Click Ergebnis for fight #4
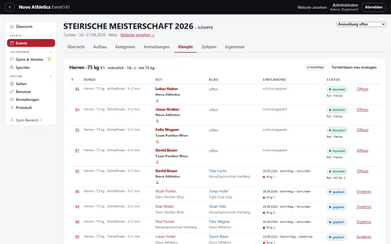 (x=364, y=207)
